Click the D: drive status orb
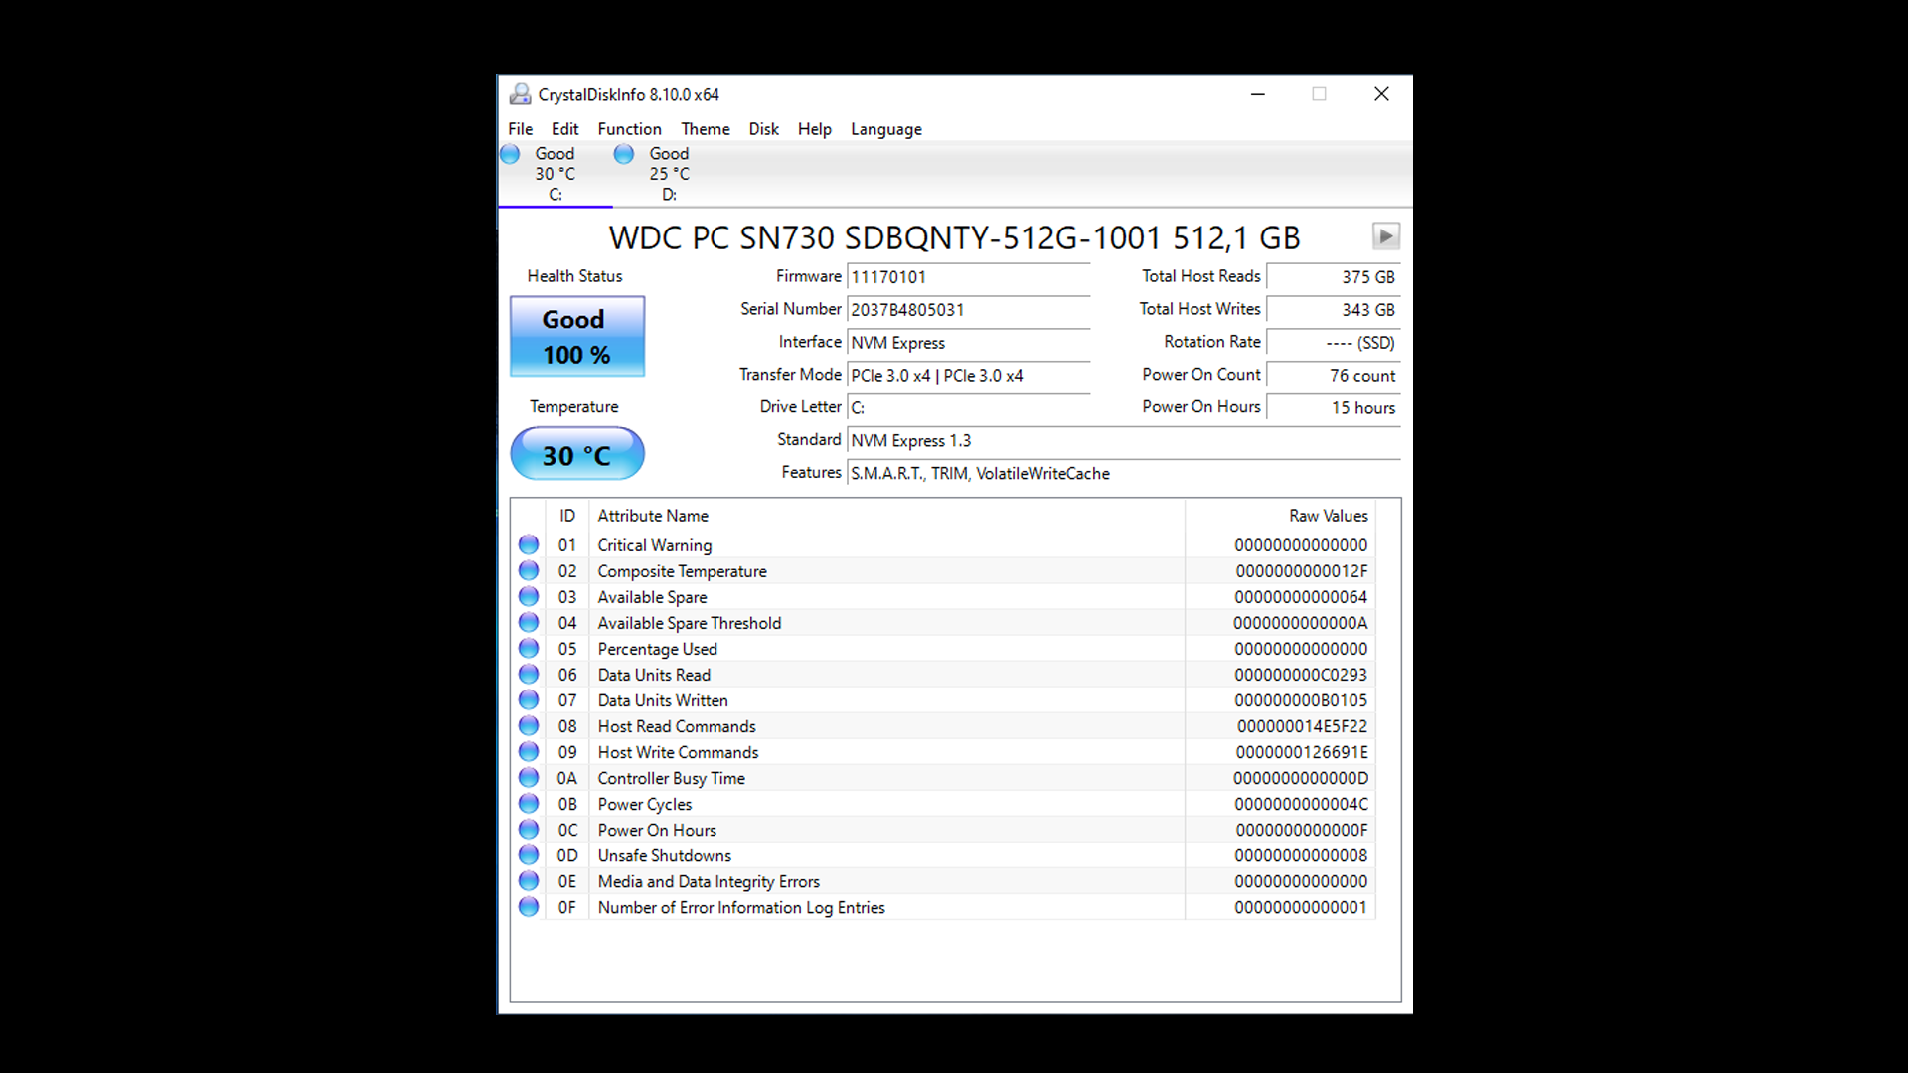 624,154
